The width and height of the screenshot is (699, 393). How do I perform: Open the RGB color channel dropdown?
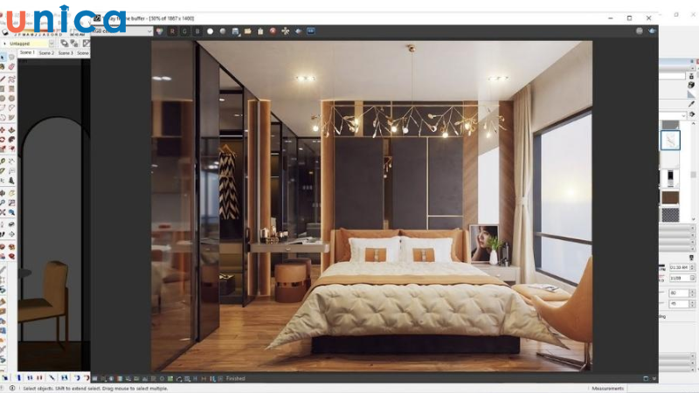[122, 31]
